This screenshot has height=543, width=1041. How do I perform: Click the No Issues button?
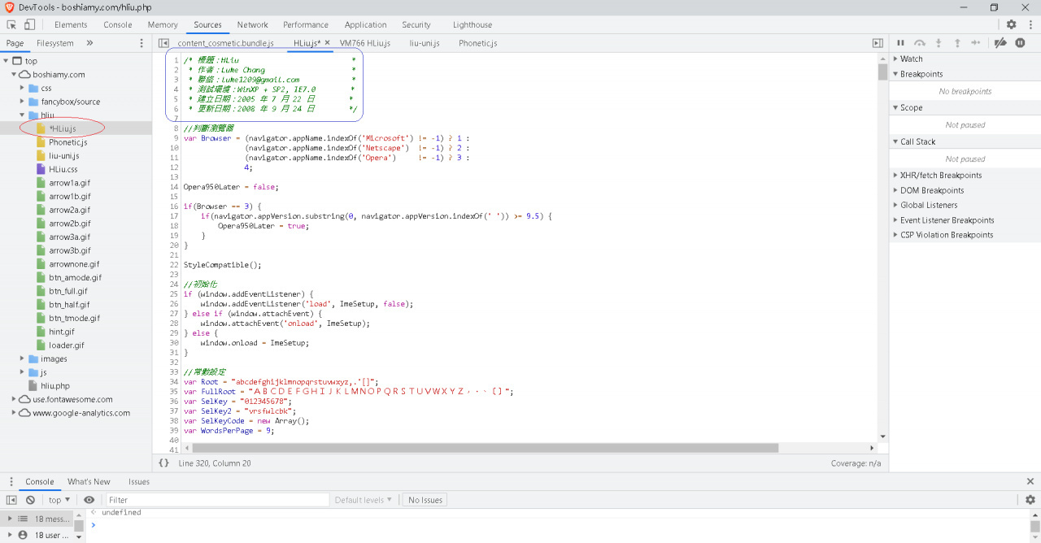(425, 500)
